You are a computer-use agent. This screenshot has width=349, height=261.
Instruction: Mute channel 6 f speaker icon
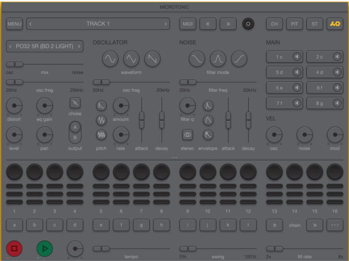337,88
